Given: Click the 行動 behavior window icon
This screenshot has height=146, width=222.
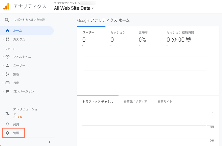Looking at the screenshot, I should pos(7,83).
